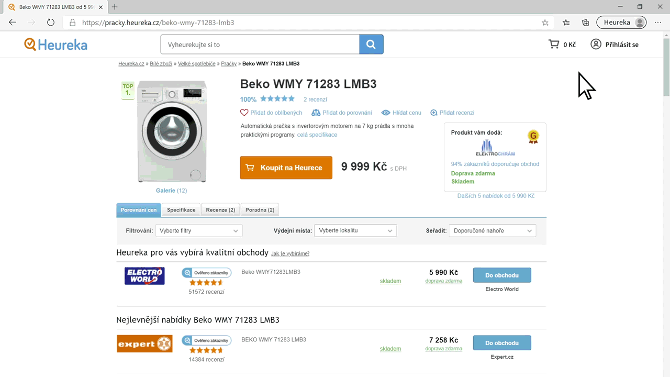Click Ověřeno zákazníky badge for Electro World
Image resolution: width=670 pixels, height=377 pixels.
[x=207, y=273]
